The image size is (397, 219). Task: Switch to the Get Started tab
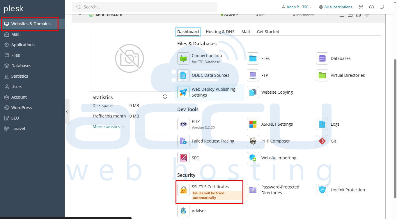[x=268, y=32]
